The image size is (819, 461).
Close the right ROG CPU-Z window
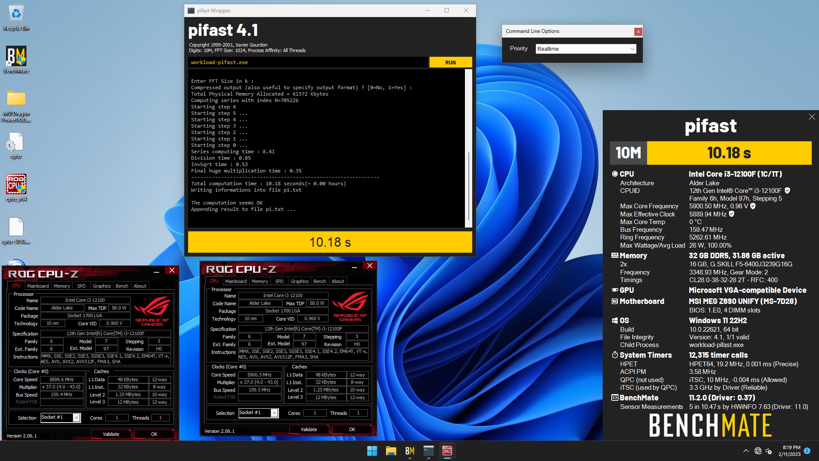[370, 266]
